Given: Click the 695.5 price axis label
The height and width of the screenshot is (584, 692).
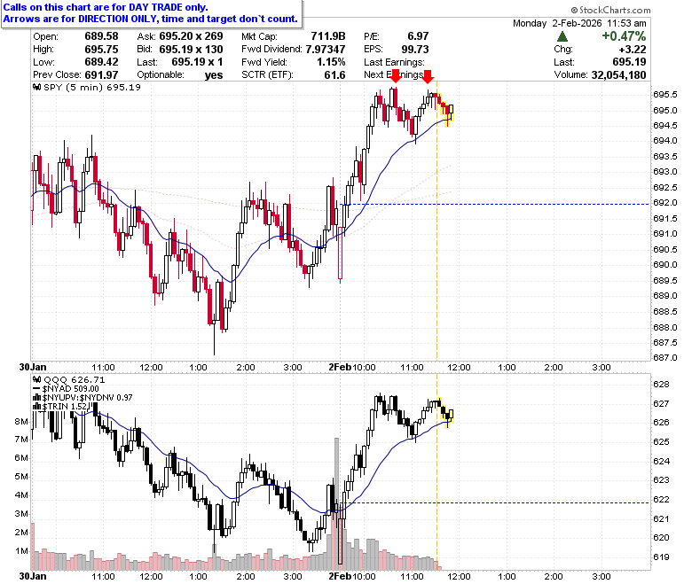Looking at the screenshot, I should (664, 94).
